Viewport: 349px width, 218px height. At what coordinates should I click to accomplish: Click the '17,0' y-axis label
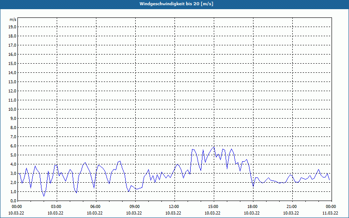(12, 45)
